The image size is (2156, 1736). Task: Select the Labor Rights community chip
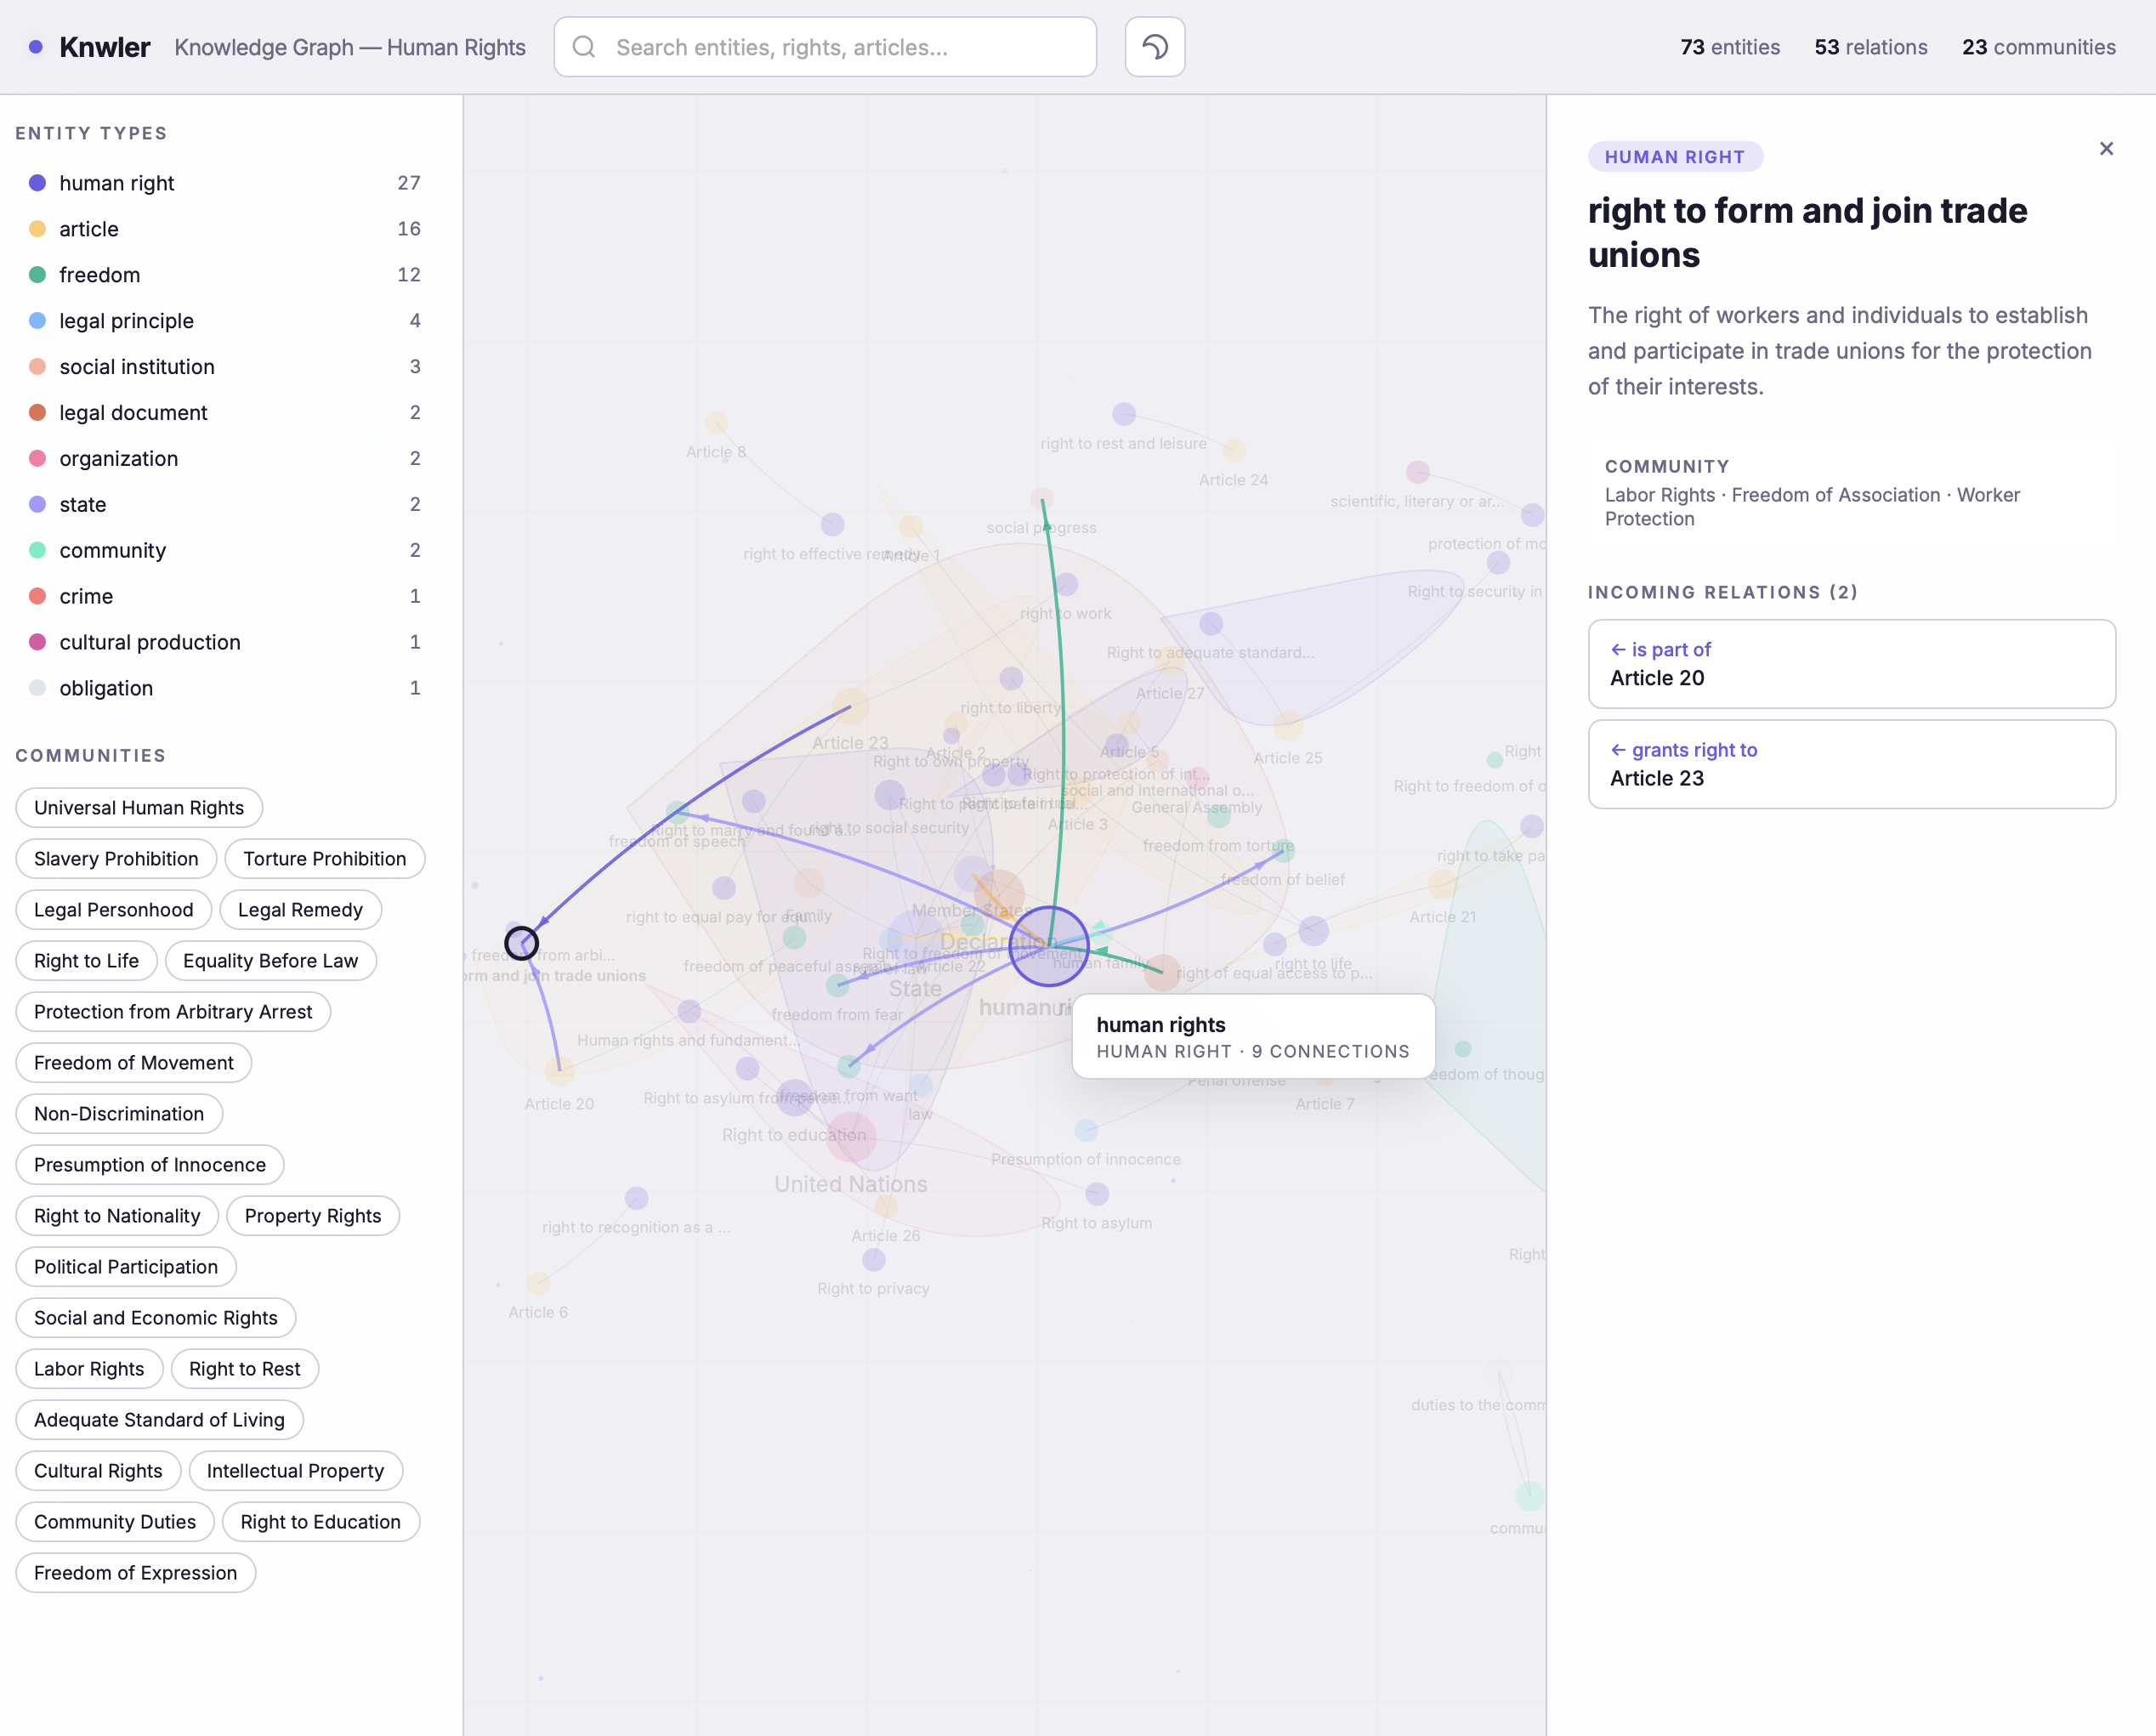point(89,1369)
